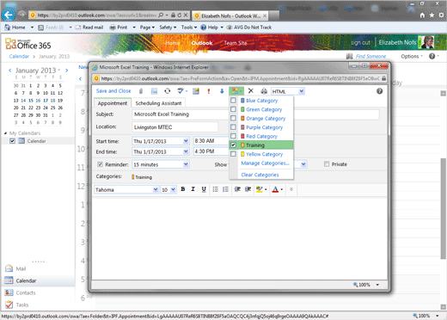
Task: Collapse the My Calendars group
Action: click(x=5, y=133)
